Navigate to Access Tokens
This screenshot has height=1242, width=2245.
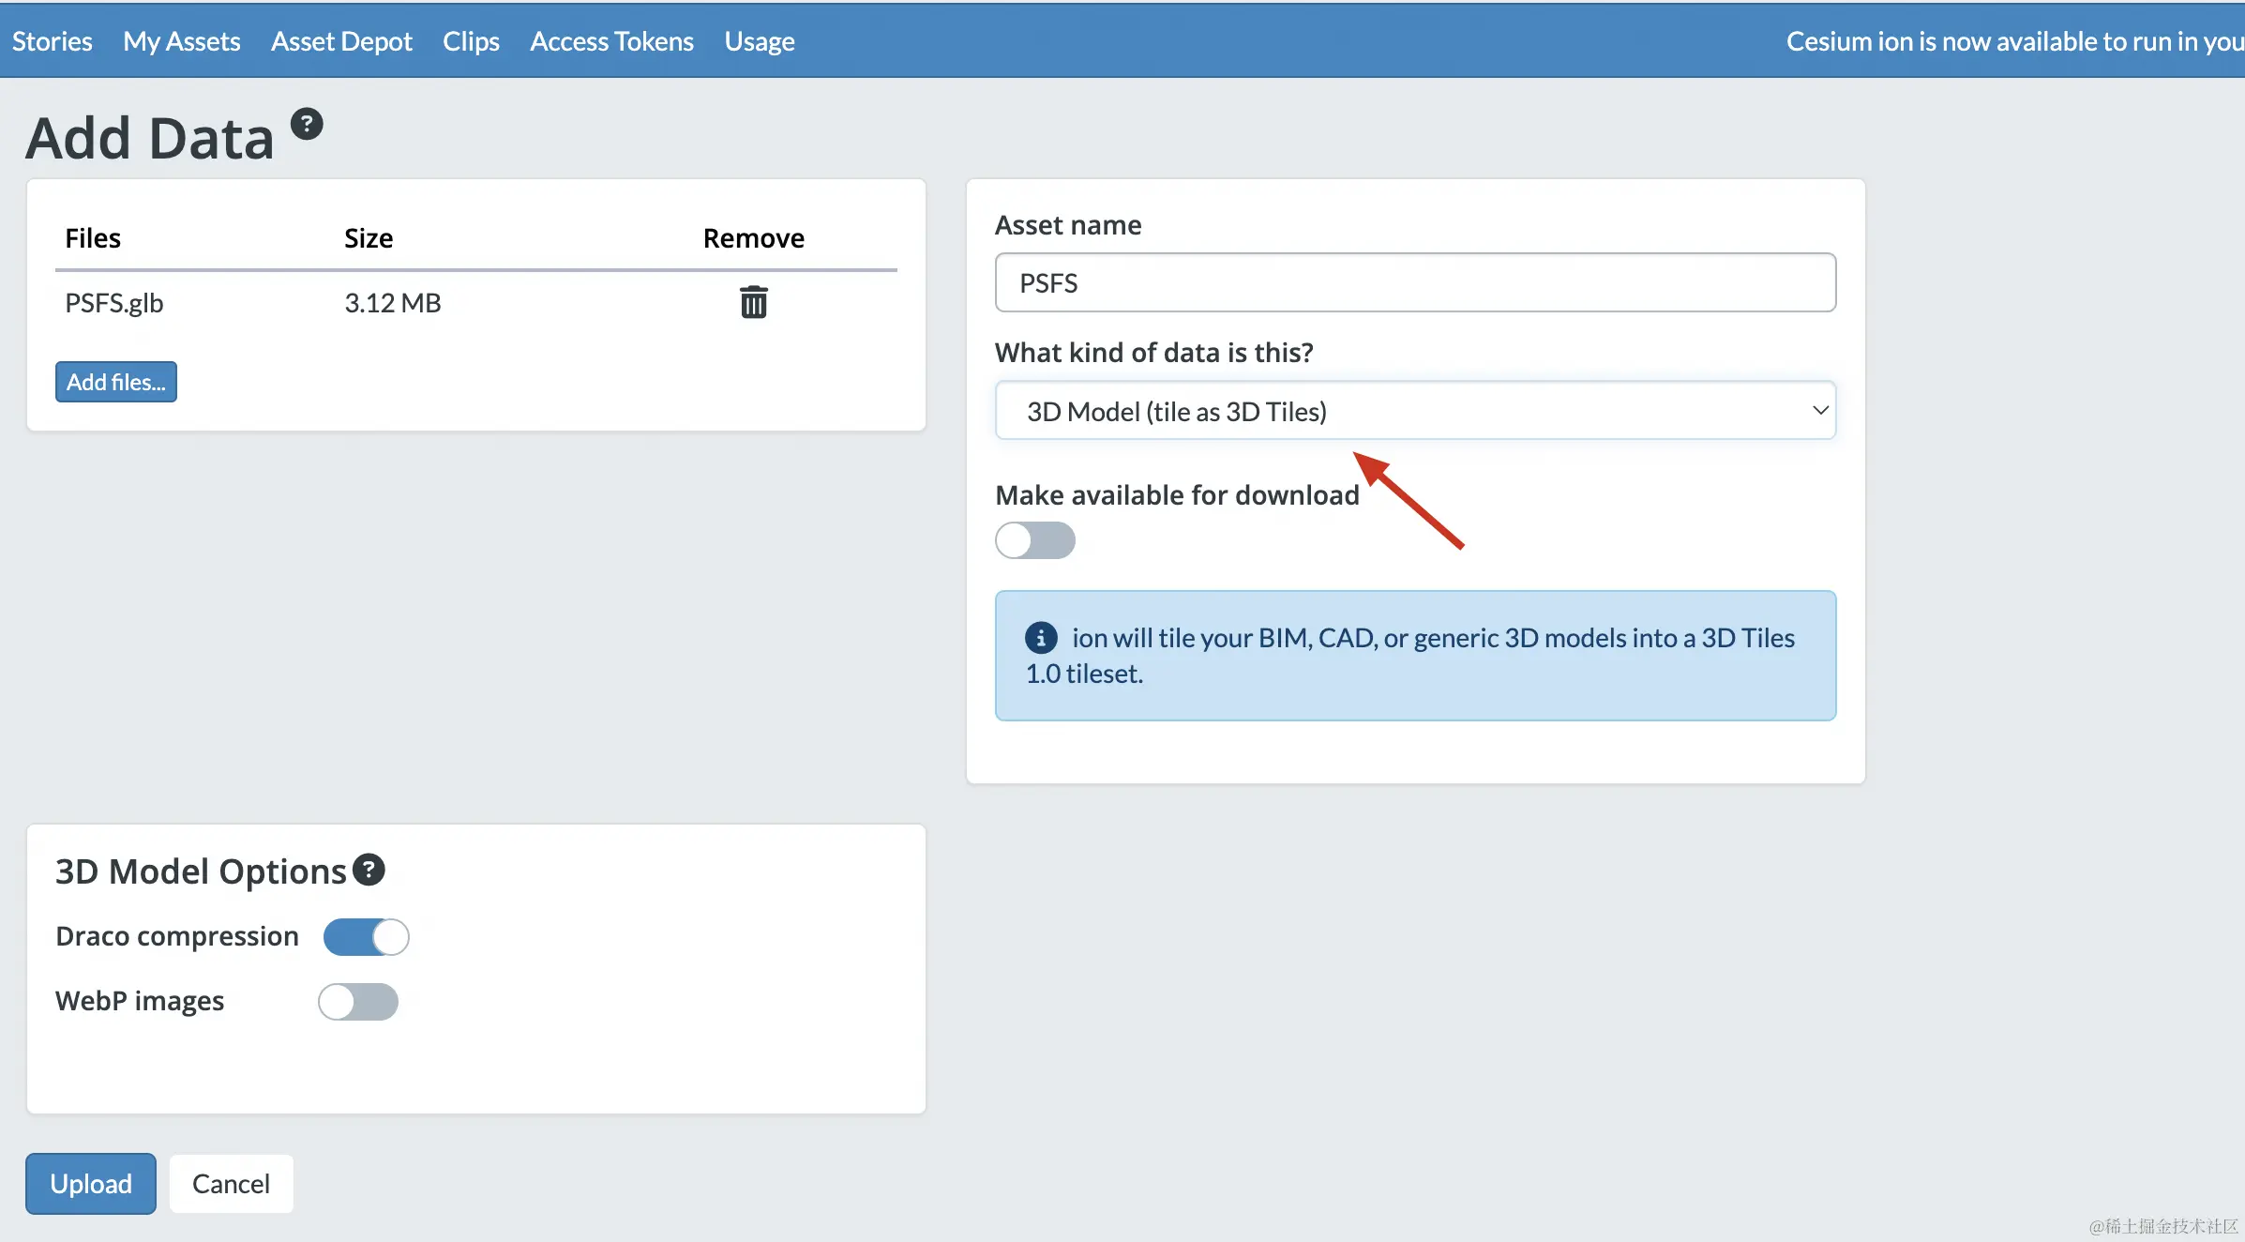pos(611,41)
